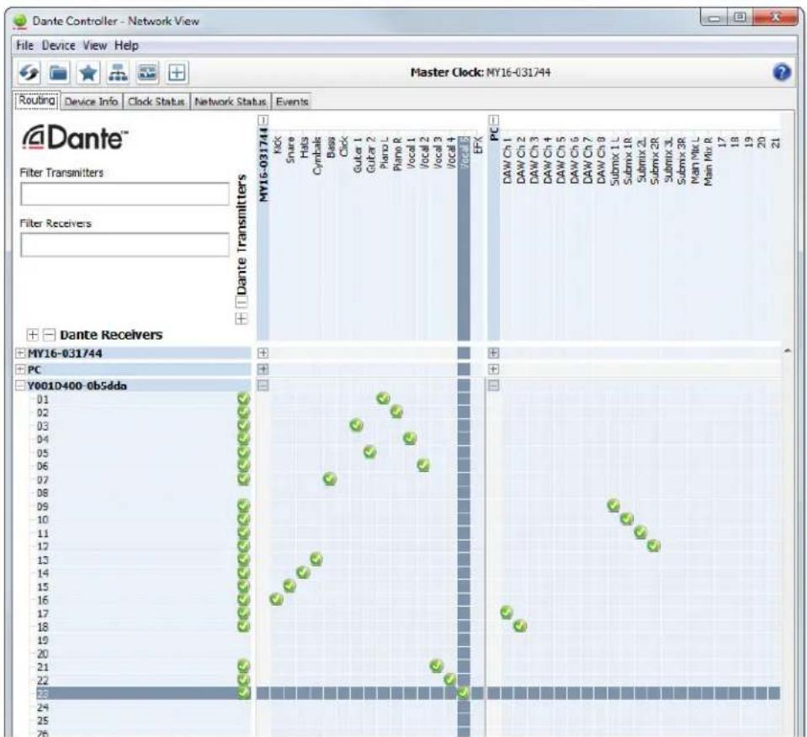Viewport: 807px width, 737px height.
Task: Switch to the Network Status tab
Action: pyautogui.click(x=230, y=102)
